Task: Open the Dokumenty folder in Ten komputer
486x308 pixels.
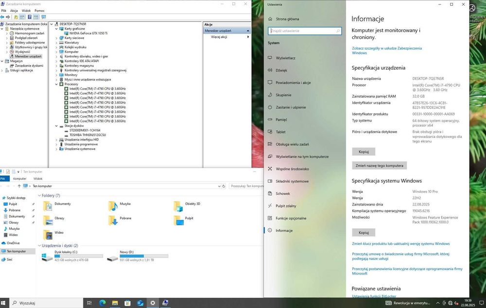Action: (x=57, y=206)
